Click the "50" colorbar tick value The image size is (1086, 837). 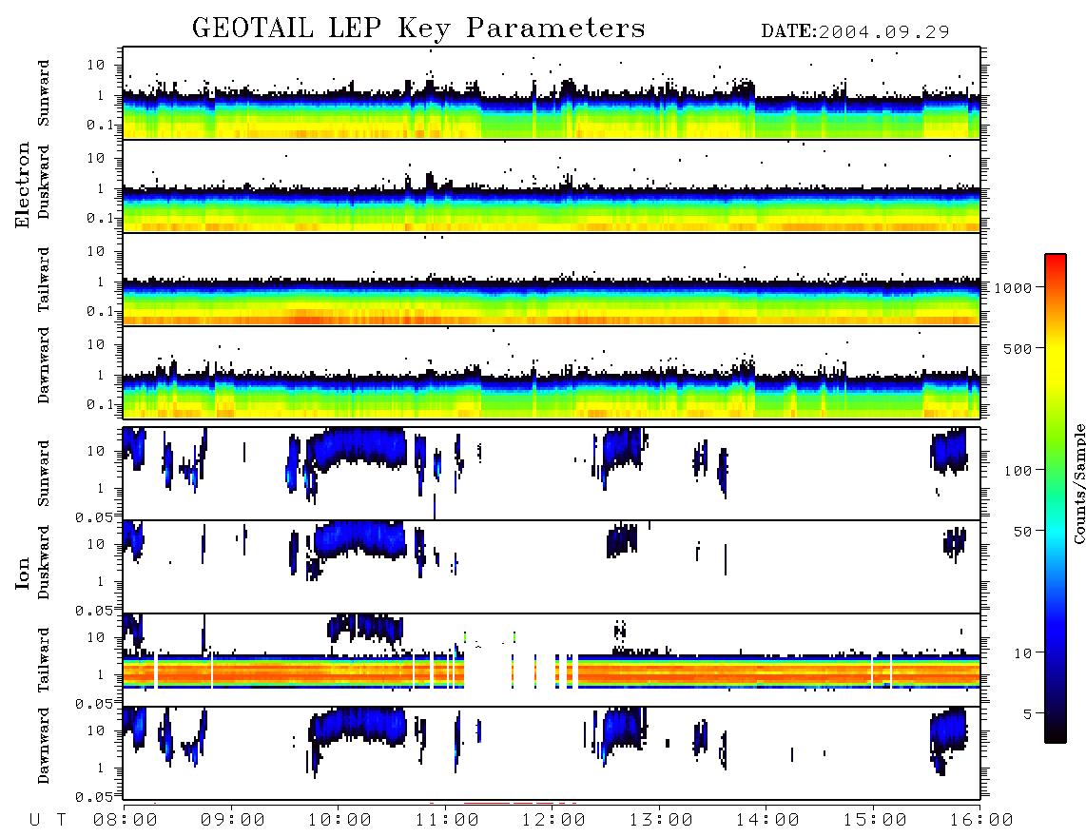pos(1022,532)
